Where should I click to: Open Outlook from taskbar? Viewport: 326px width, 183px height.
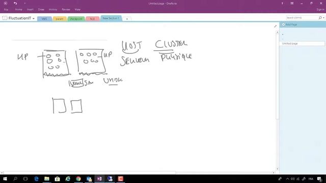89,178
